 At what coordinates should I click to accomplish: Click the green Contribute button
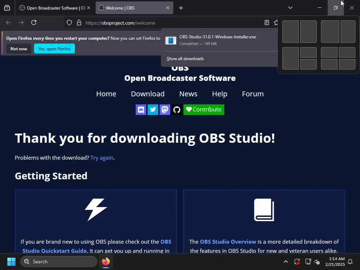[x=204, y=110]
